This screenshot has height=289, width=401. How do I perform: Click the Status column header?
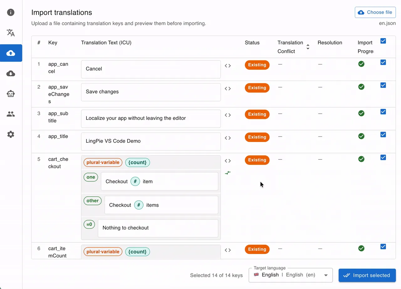pos(252,43)
